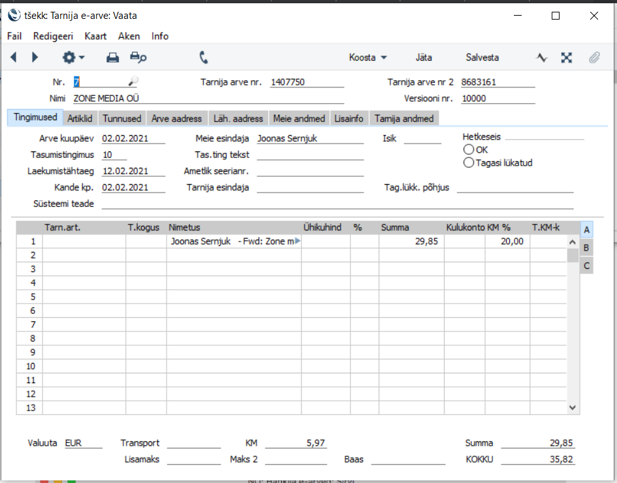
Task: Open the Fail menu
Action: tap(14, 36)
